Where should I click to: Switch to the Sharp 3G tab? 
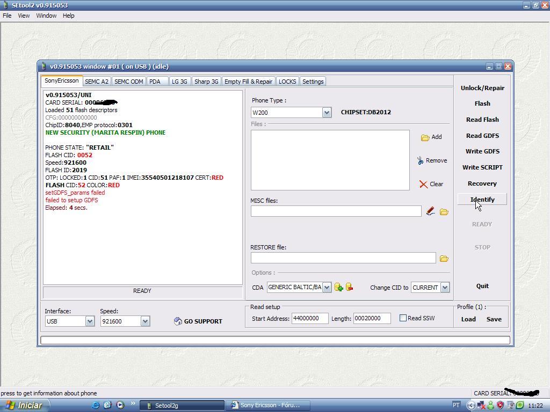tap(206, 82)
